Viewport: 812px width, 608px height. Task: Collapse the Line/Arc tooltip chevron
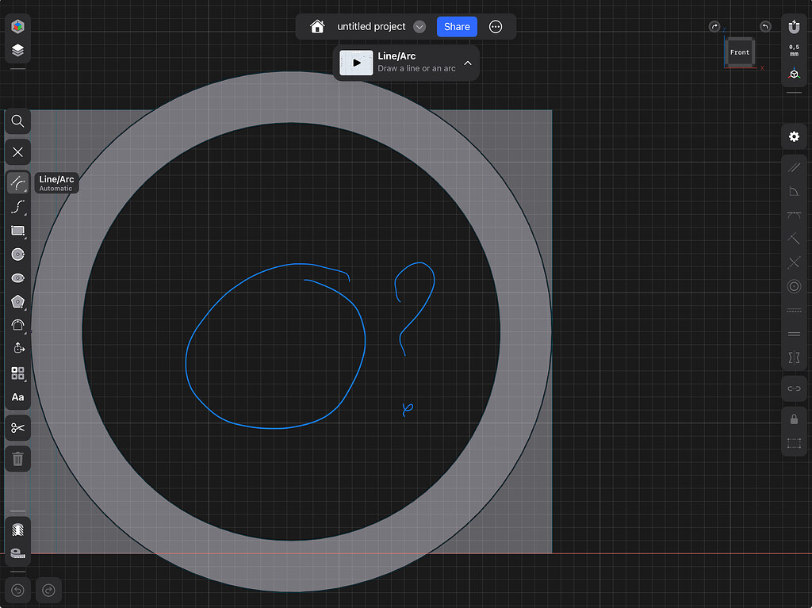pyautogui.click(x=468, y=63)
